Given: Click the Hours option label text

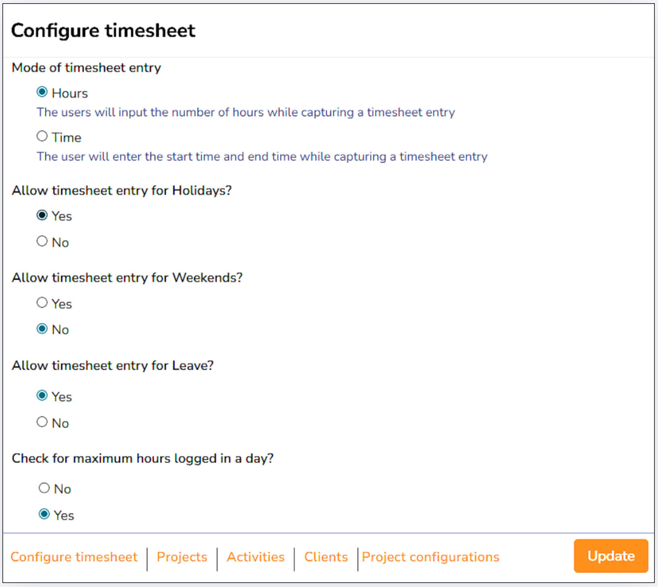Looking at the screenshot, I should tap(70, 93).
